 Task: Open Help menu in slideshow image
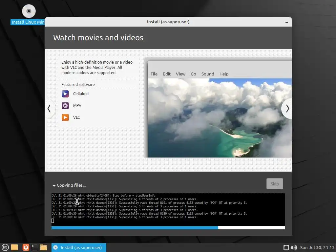pyautogui.click(x=224, y=74)
